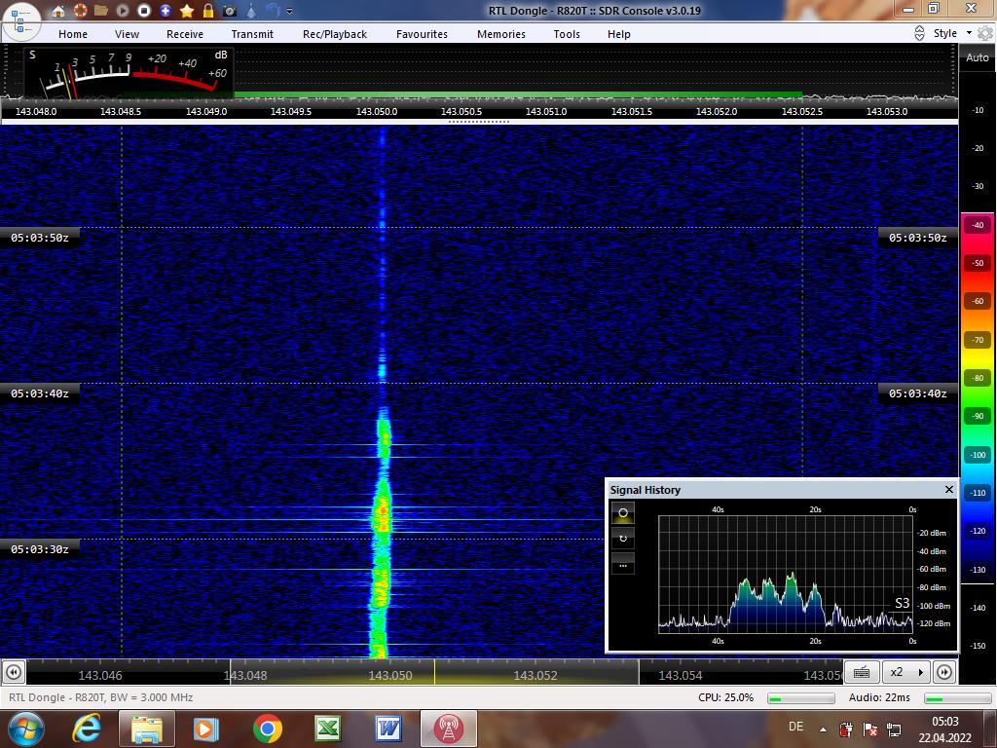Launch Google Chrome from taskbar
Screen dimensions: 997x748
click(x=267, y=729)
